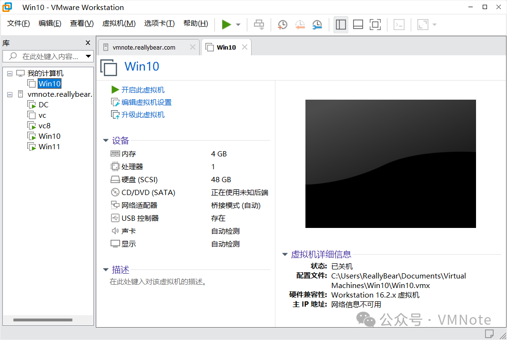Click the message log icon in status bar

coord(489,333)
